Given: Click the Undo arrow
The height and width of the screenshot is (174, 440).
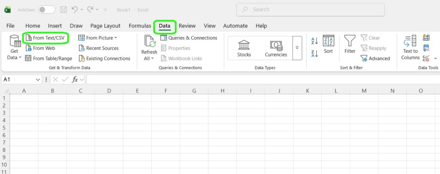Looking at the screenshot, I should [75, 9].
